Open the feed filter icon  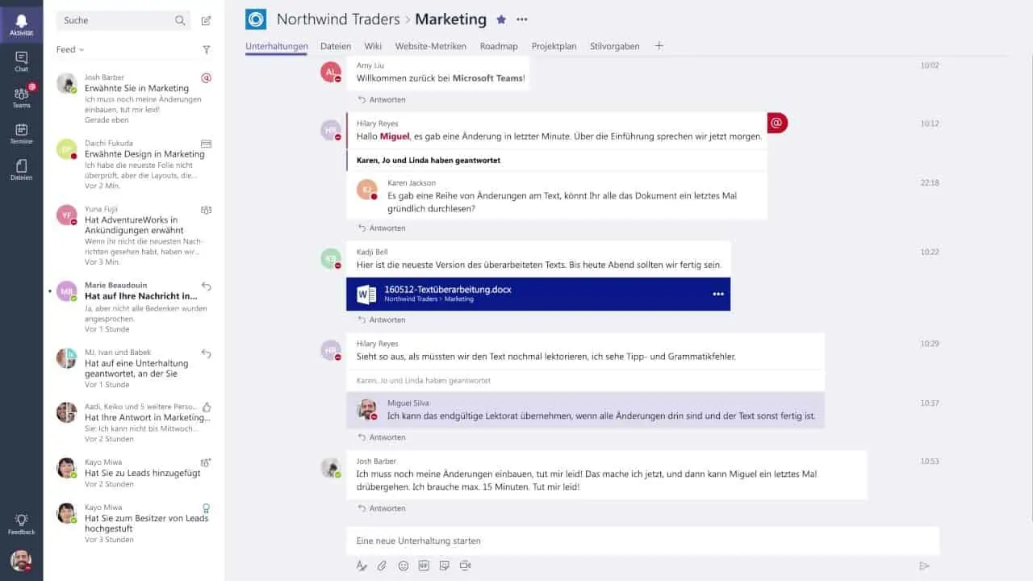tap(206, 49)
